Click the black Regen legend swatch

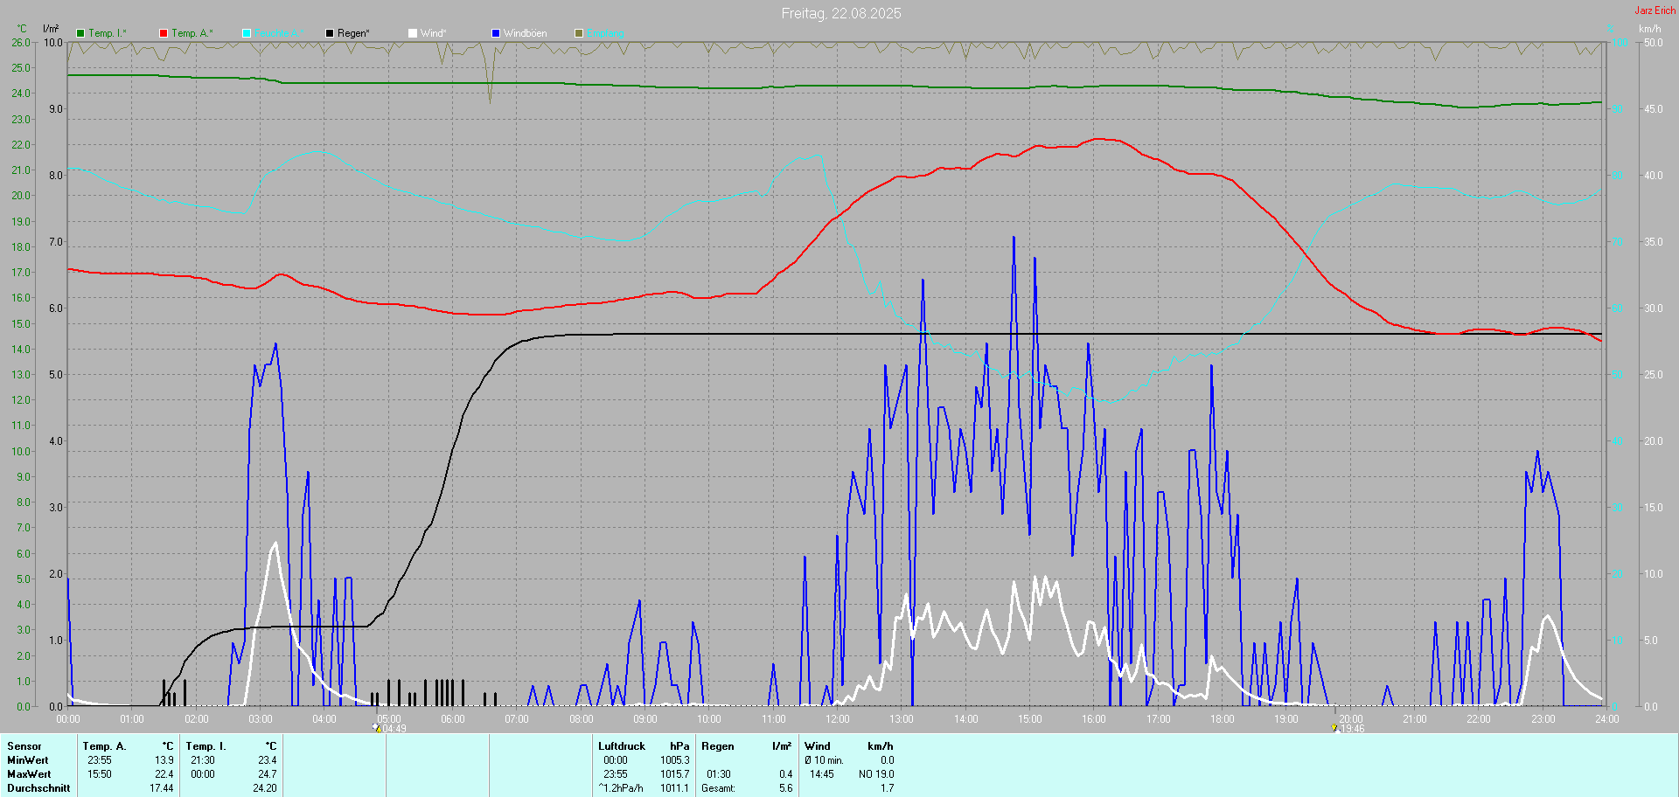click(x=330, y=33)
